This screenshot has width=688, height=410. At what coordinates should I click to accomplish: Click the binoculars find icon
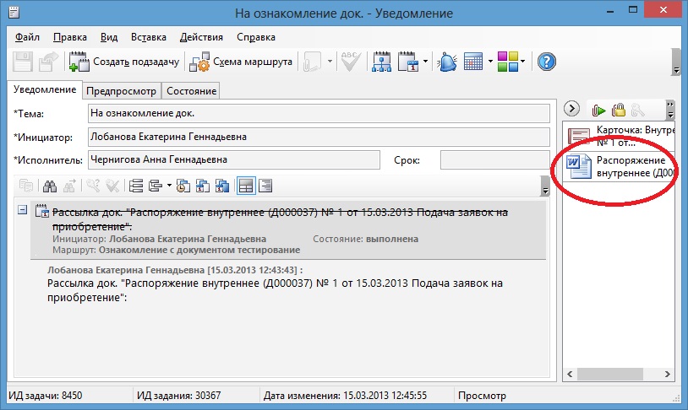point(49,186)
